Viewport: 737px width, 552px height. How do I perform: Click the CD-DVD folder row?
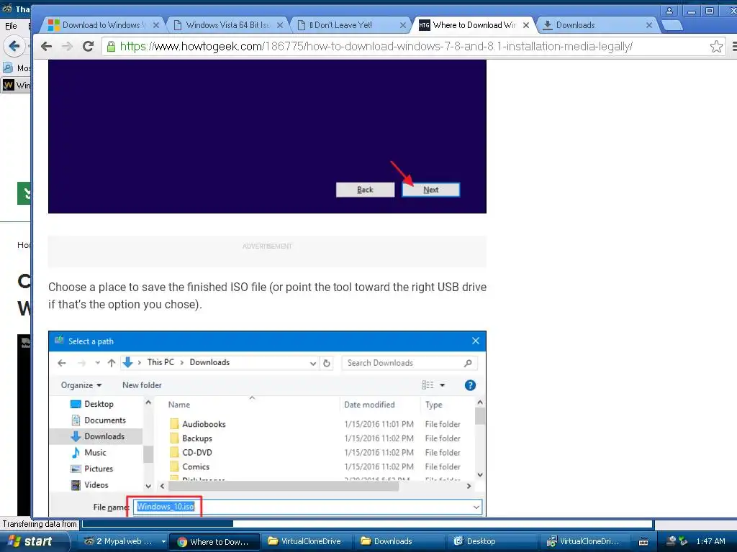315,453
